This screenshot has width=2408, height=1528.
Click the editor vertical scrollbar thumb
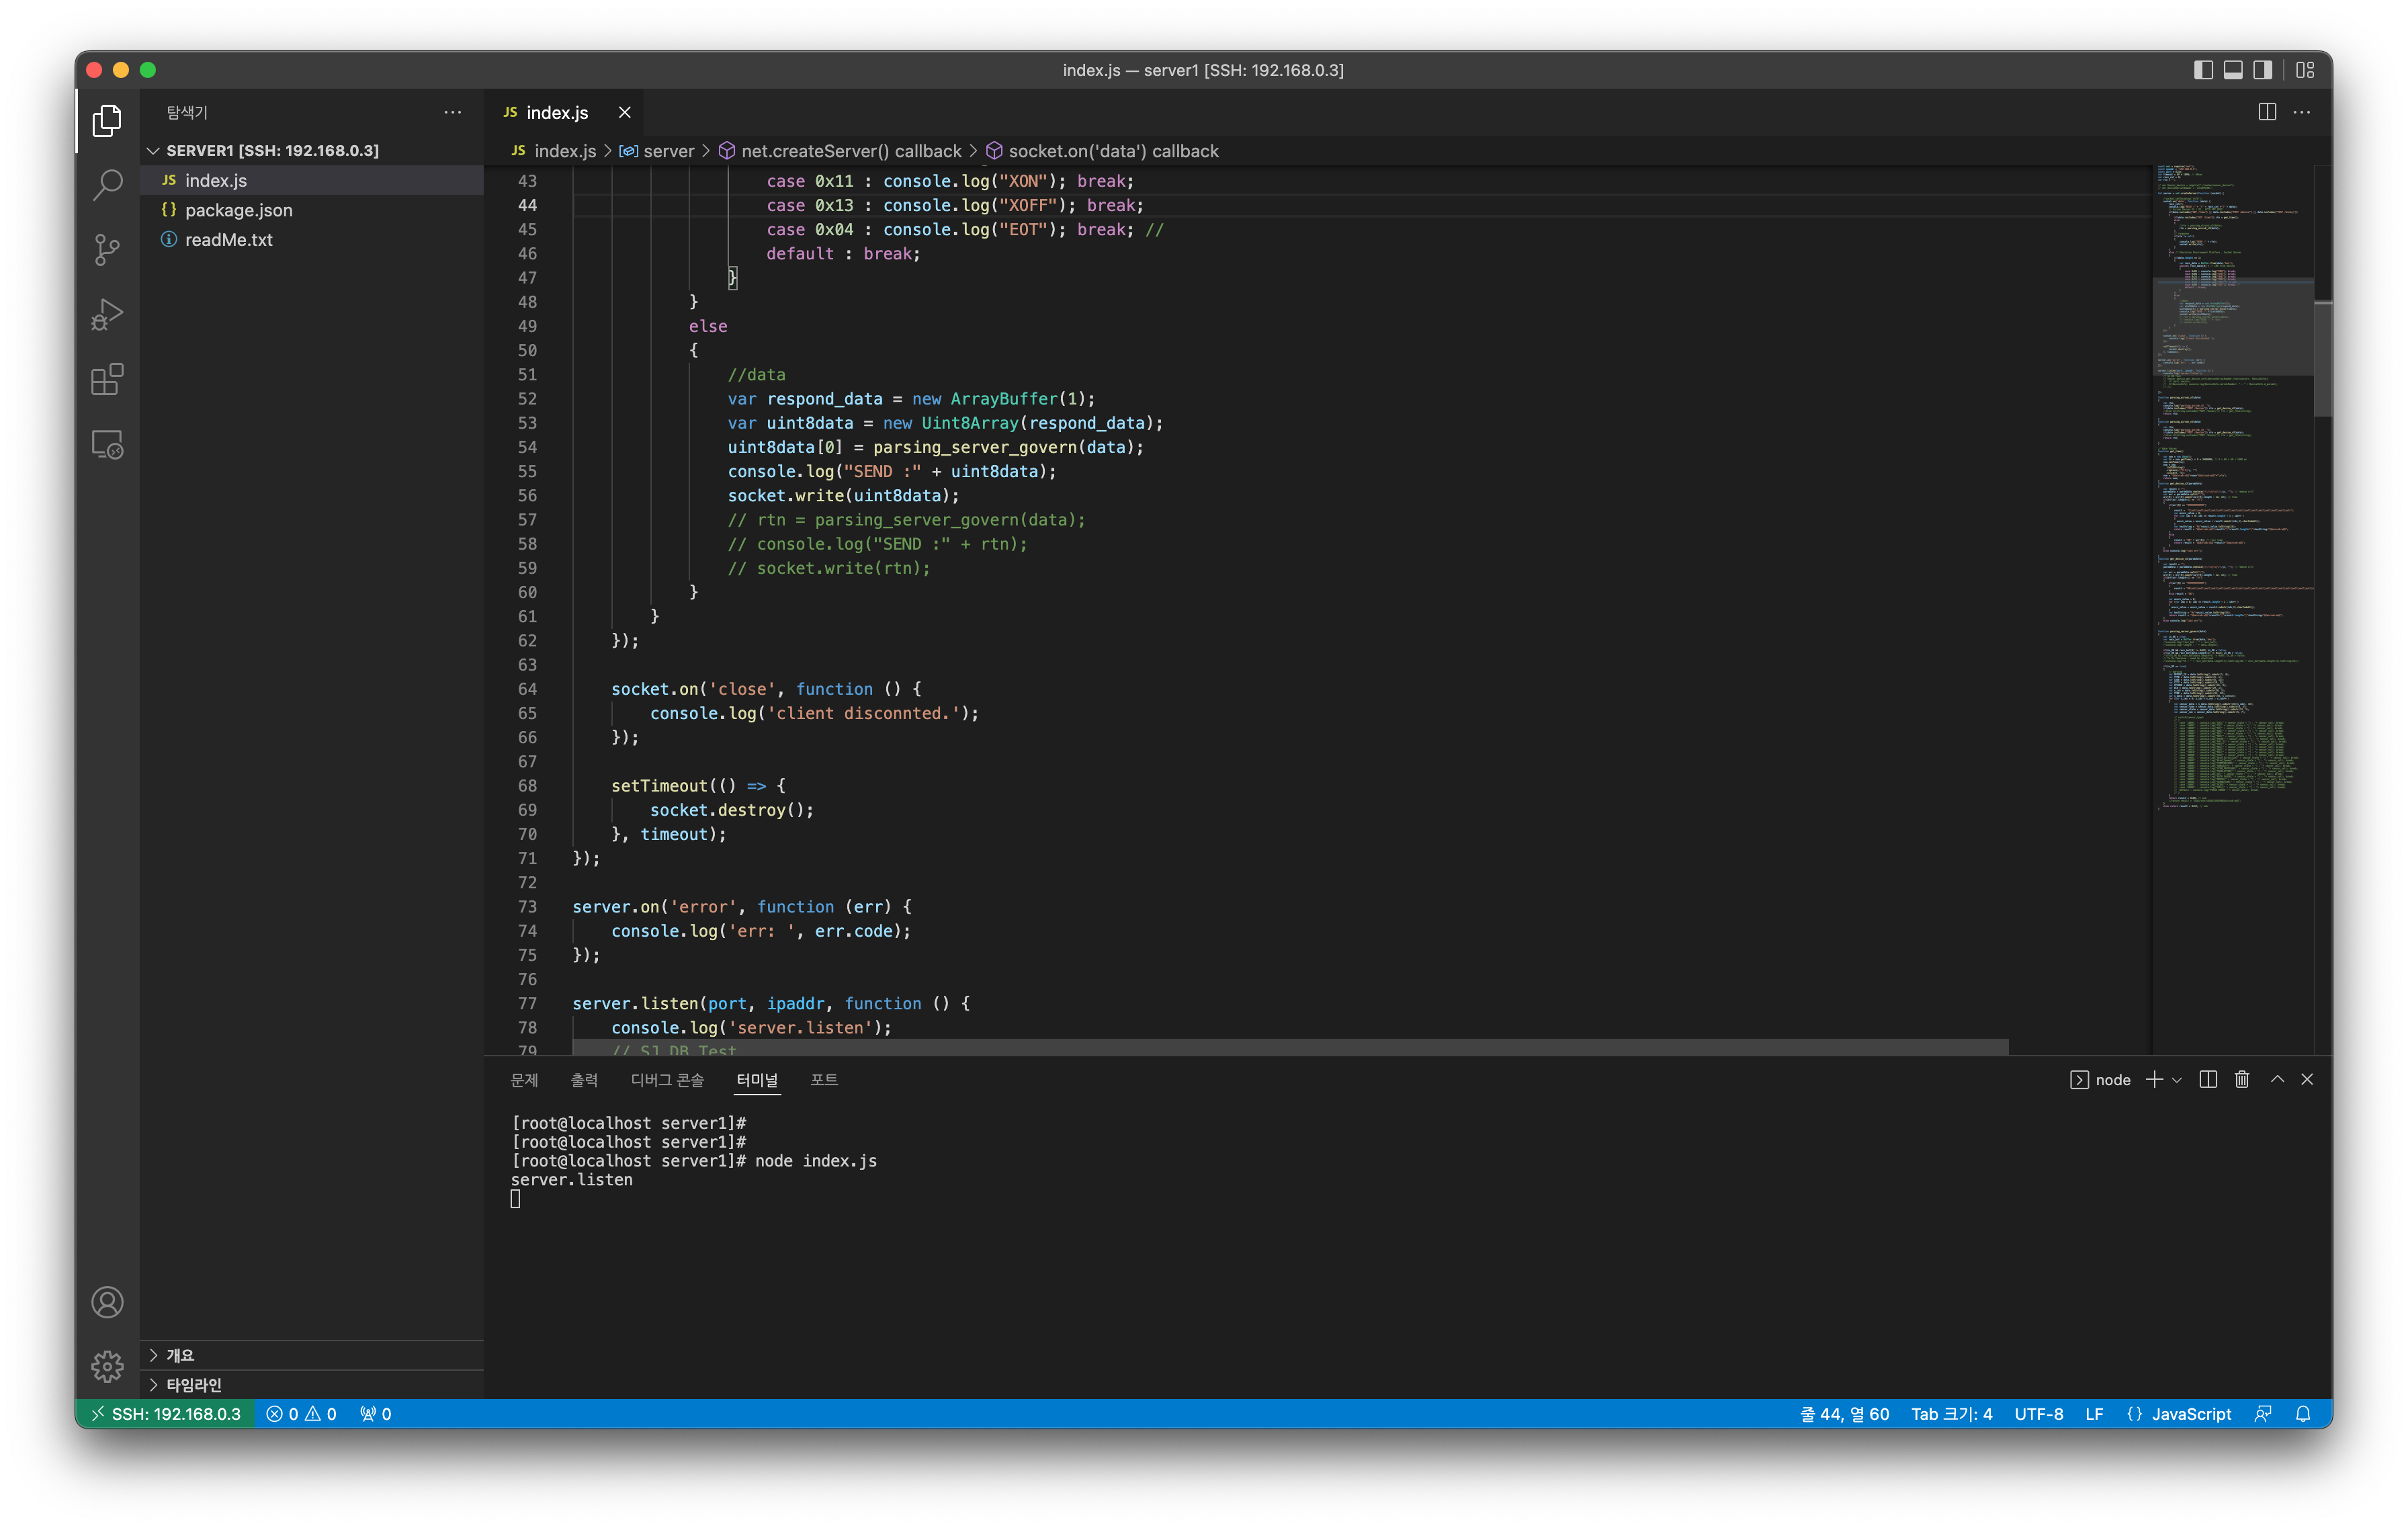point(2322,357)
